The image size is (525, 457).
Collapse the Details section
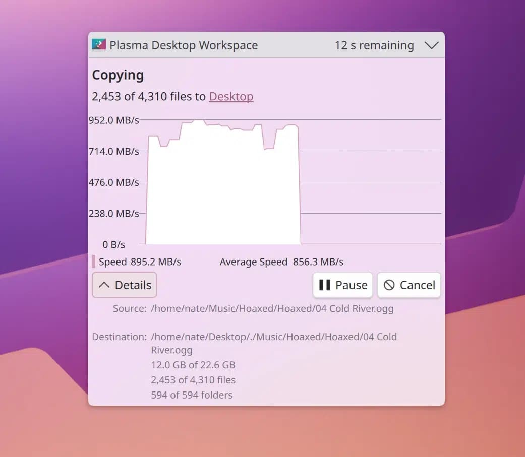point(125,285)
